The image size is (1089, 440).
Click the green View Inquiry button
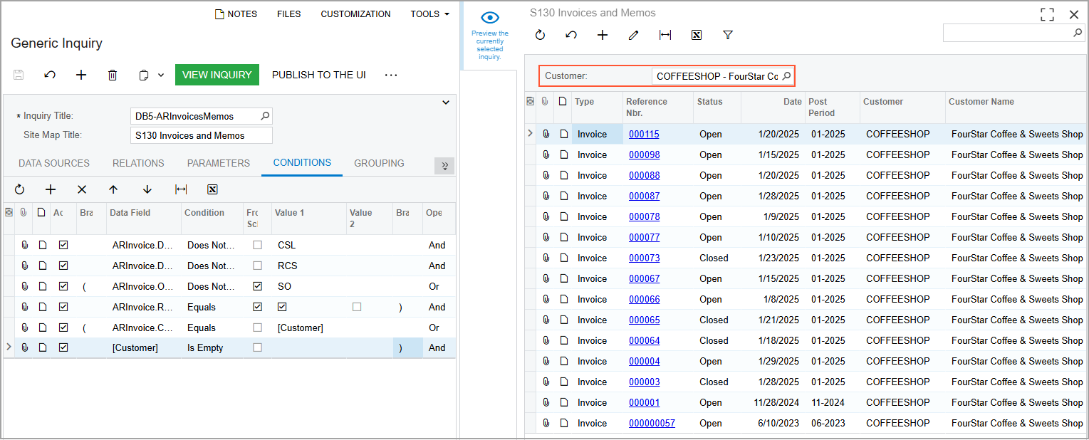coord(217,75)
